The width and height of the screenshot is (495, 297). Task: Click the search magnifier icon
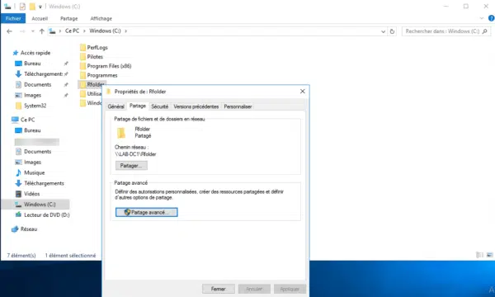coord(485,31)
